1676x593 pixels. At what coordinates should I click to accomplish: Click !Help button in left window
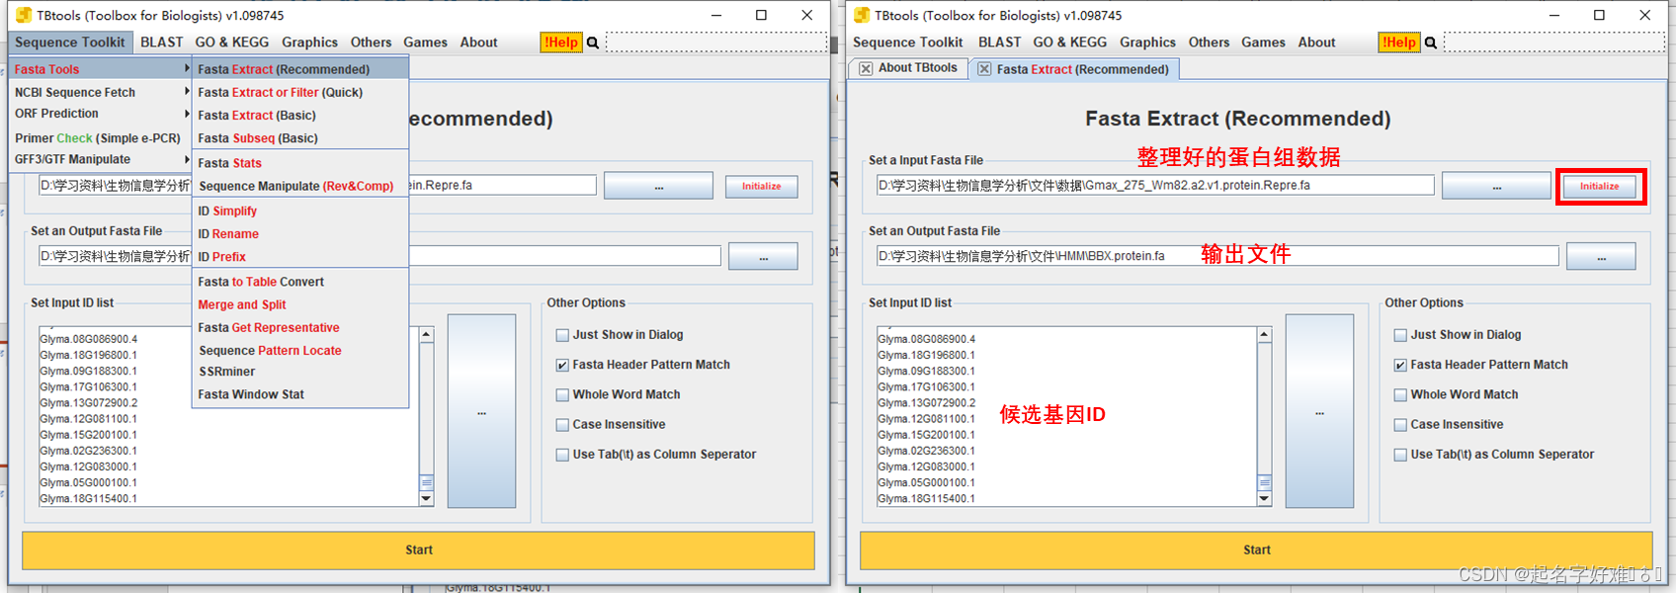(x=560, y=42)
